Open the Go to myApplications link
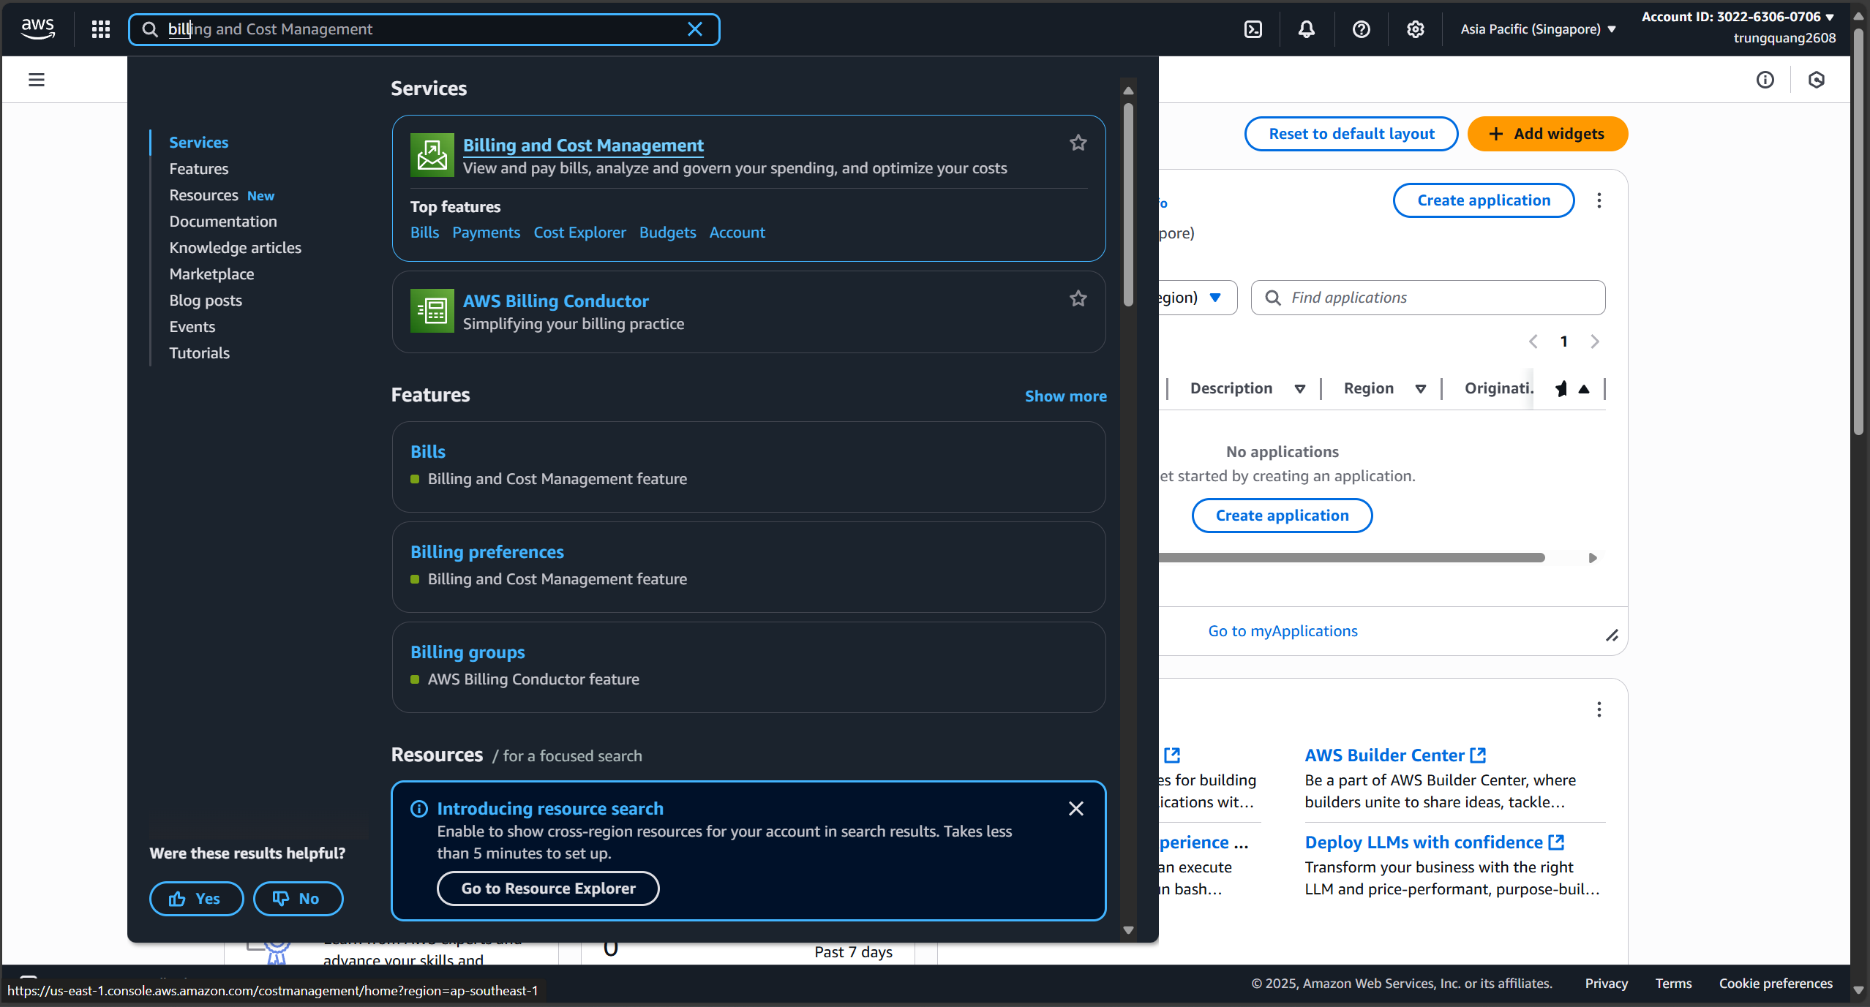1870x1007 pixels. (x=1283, y=631)
